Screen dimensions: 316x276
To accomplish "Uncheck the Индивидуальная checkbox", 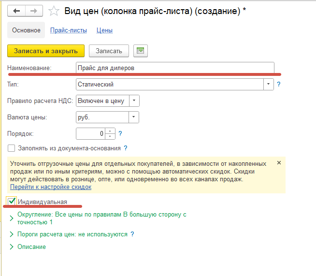I will [11, 202].
